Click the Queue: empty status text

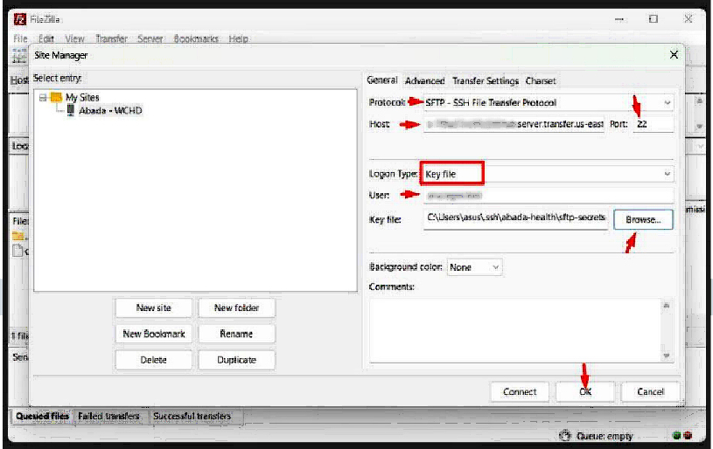pos(605,436)
